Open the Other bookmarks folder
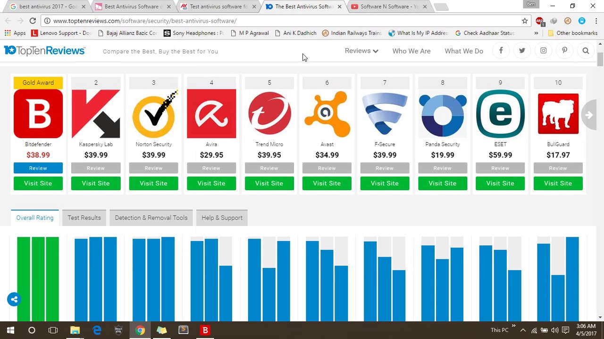Viewport: 604px width, 339px height. [573, 33]
